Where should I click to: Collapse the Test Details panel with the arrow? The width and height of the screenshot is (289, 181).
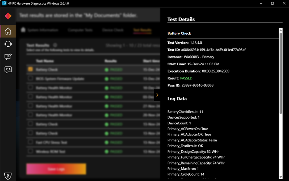157,95
